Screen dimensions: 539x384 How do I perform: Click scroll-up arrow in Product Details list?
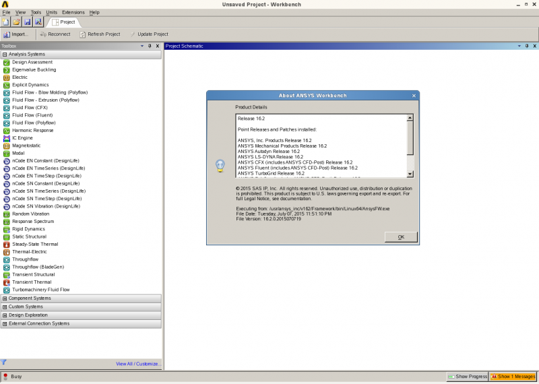click(x=410, y=118)
